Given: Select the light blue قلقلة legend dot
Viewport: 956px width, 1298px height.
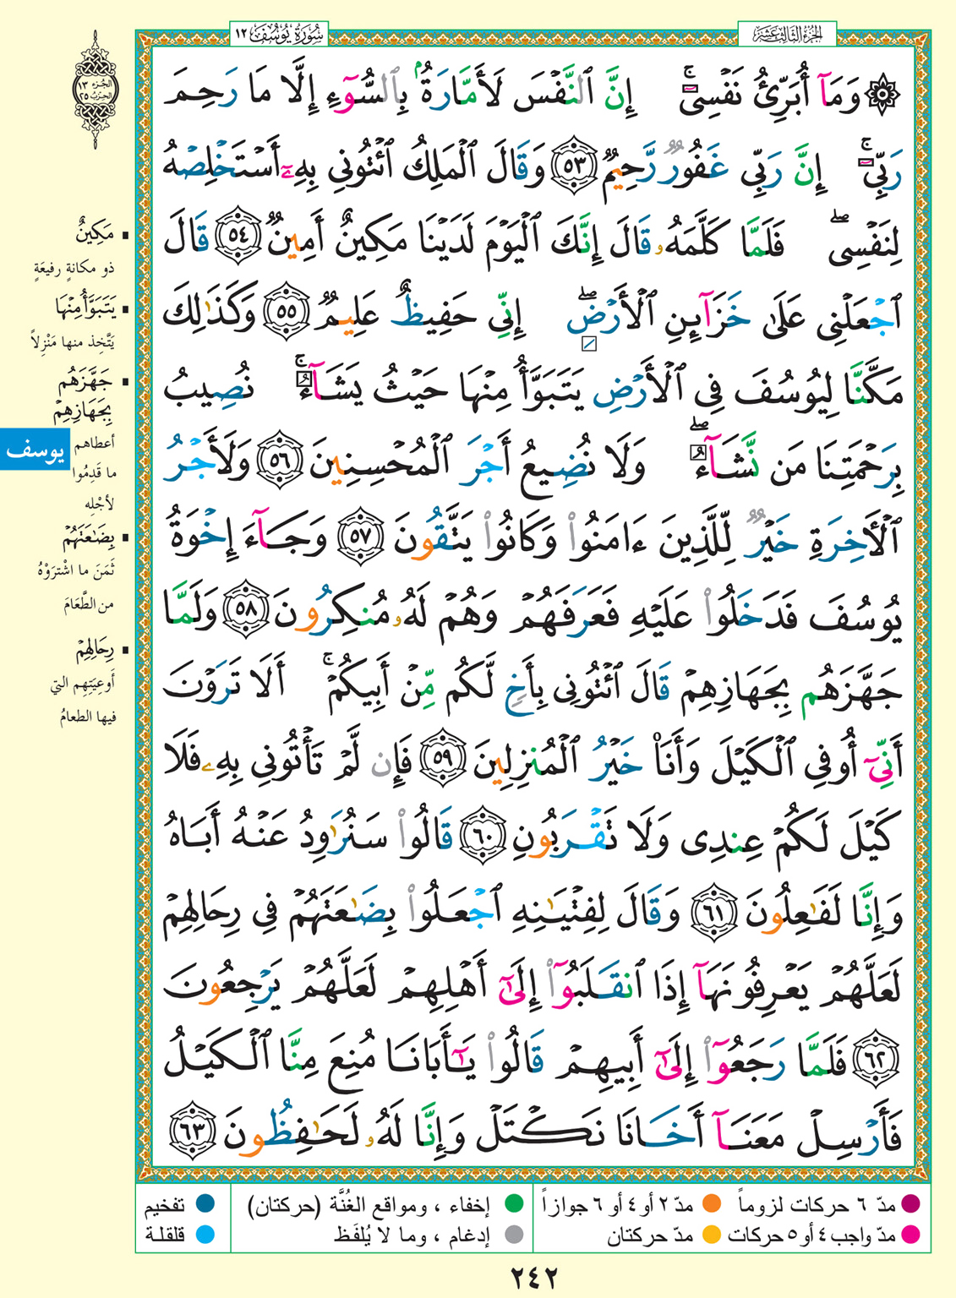Looking at the screenshot, I should [204, 1235].
